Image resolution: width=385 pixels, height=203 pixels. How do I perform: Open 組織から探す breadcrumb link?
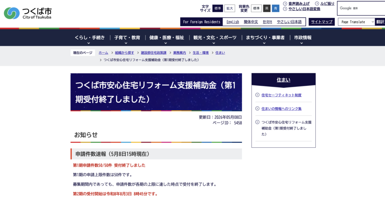click(124, 53)
